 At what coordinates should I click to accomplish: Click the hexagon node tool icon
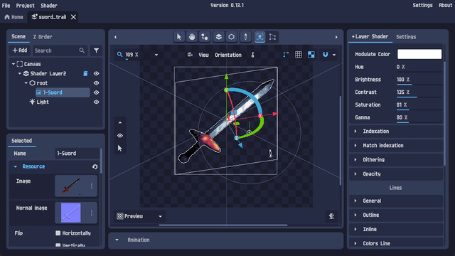pyautogui.click(x=231, y=37)
